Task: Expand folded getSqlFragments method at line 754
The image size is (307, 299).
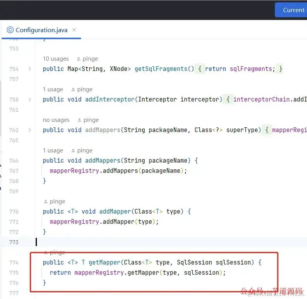Action: click(x=29, y=69)
